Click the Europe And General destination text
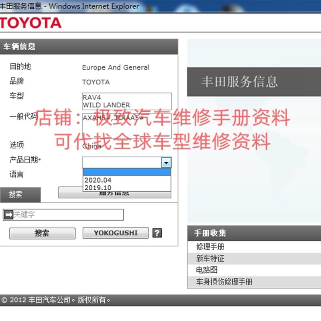The height and width of the screenshot is (321, 321). (x=116, y=67)
